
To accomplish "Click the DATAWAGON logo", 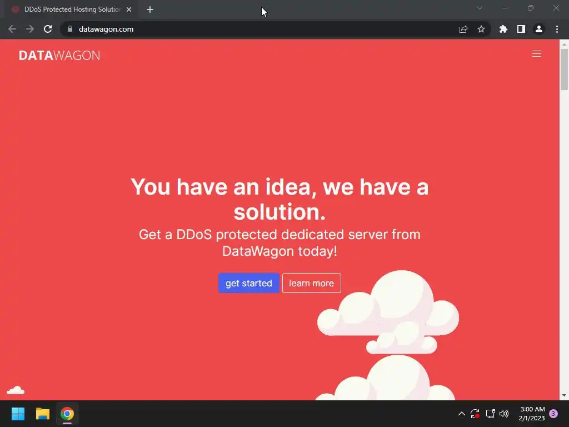I will click(59, 55).
